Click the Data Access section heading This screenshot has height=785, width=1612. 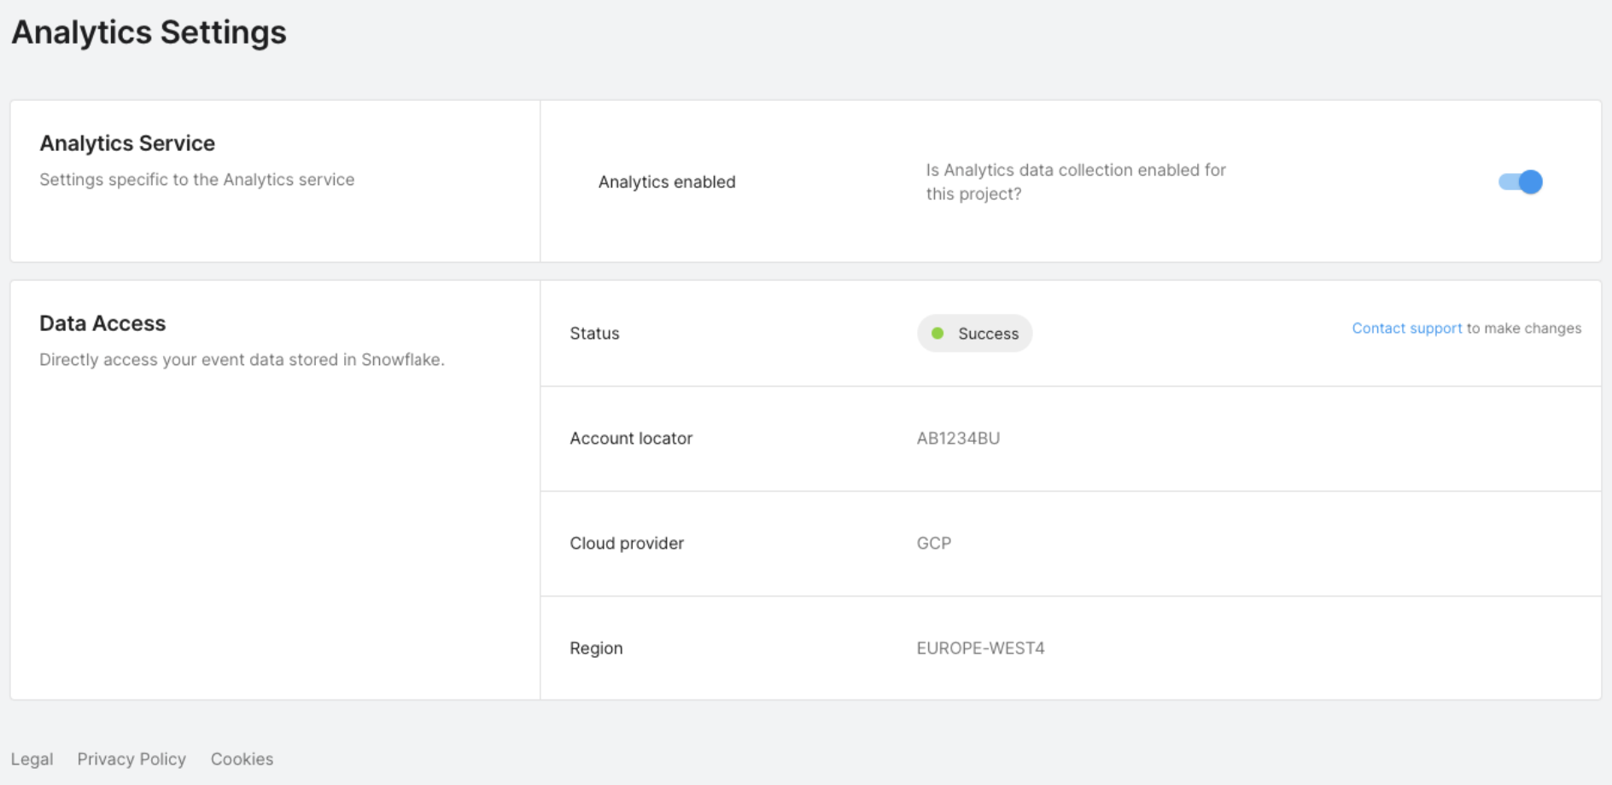point(102,323)
